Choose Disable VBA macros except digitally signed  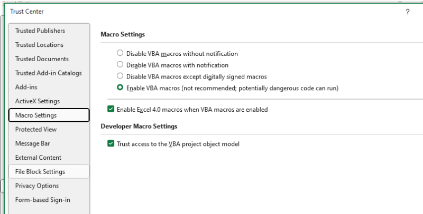(120, 76)
